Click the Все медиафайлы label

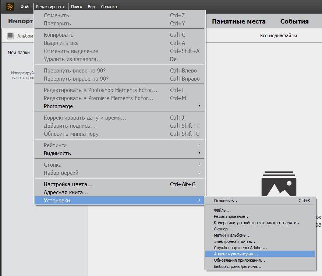pyautogui.click(x=279, y=36)
